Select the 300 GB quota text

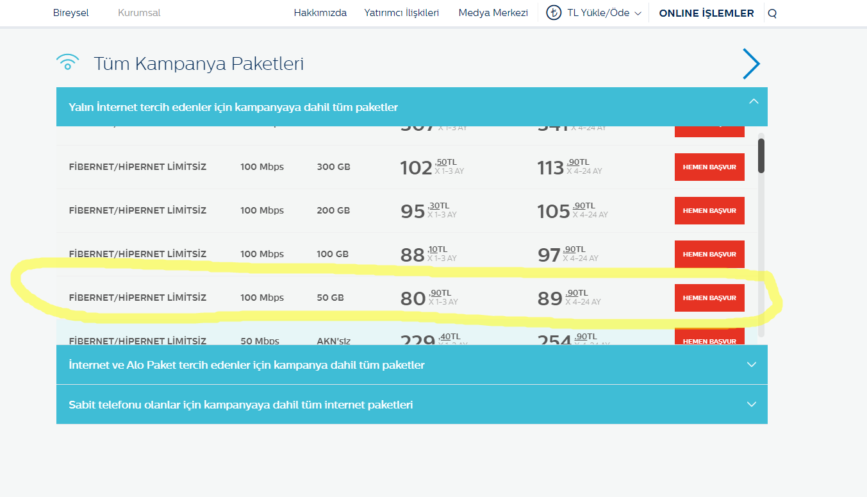(x=333, y=167)
